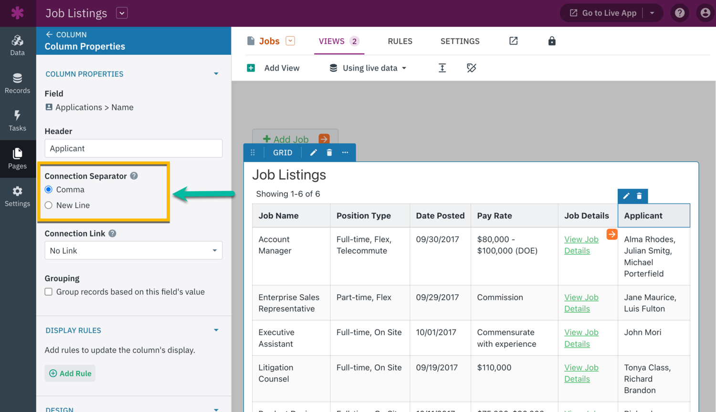Open the Data section in sidebar
Image resolution: width=716 pixels, height=412 pixels.
point(18,45)
